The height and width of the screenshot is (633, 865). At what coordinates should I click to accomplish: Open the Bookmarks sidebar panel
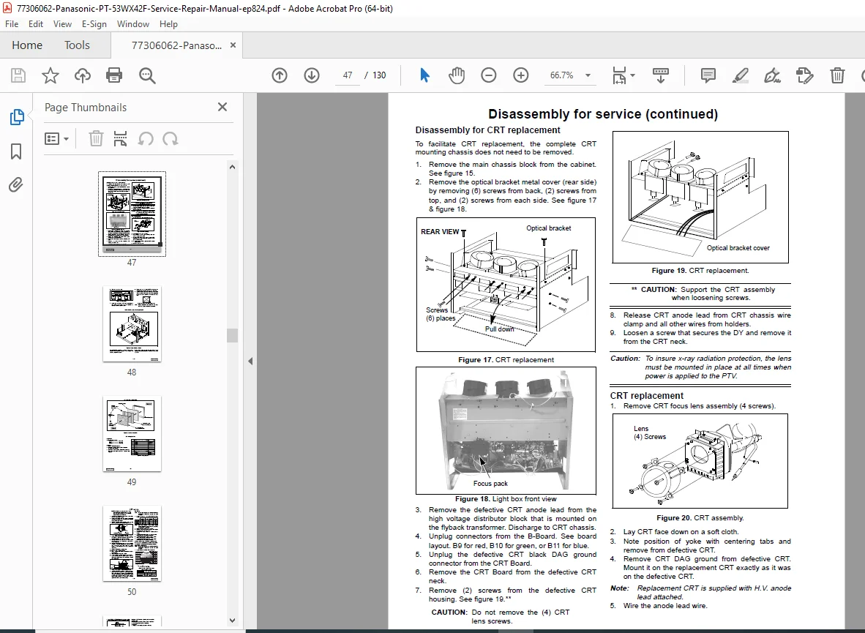pos(17,151)
